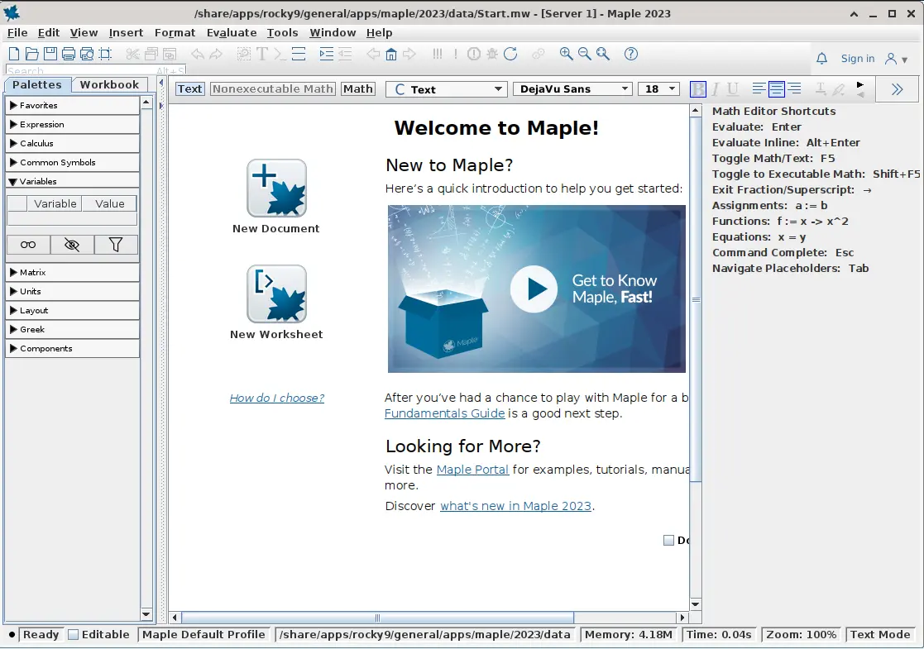Screen dimensions: 924x649
Task: Open Maple help via the question mark icon
Action: point(631,55)
